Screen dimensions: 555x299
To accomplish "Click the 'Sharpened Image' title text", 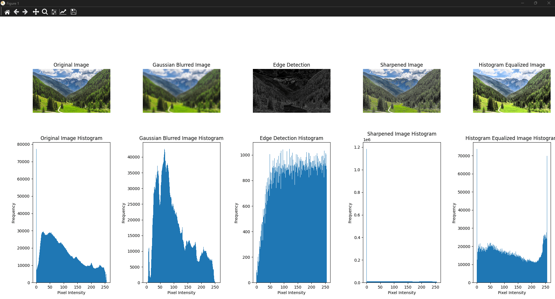I will 401,65.
